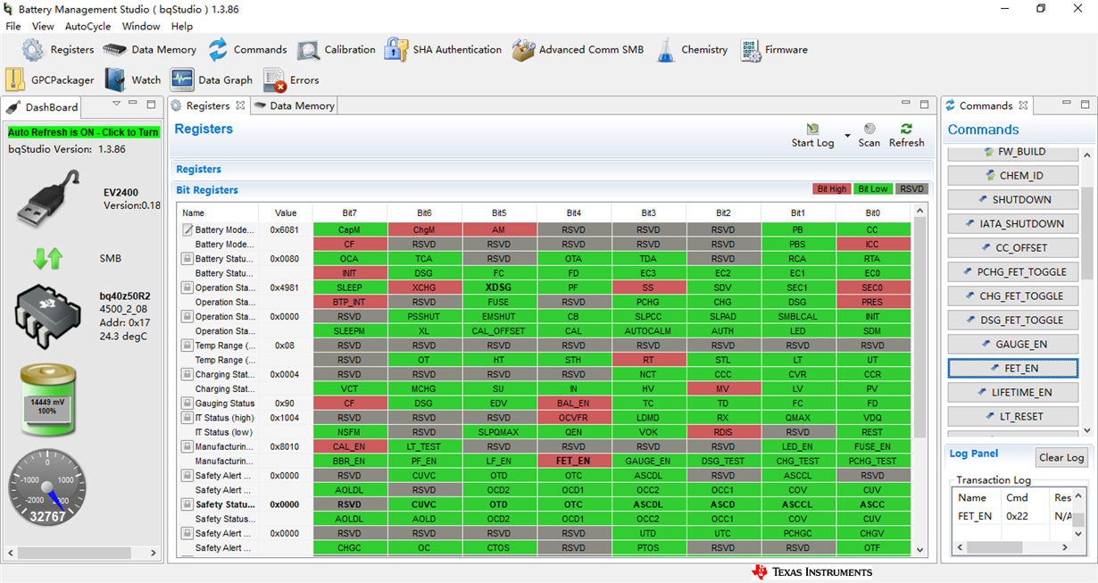Click the Scan icon
This screenshot has width=1098, height=583.
coord(869,129)
